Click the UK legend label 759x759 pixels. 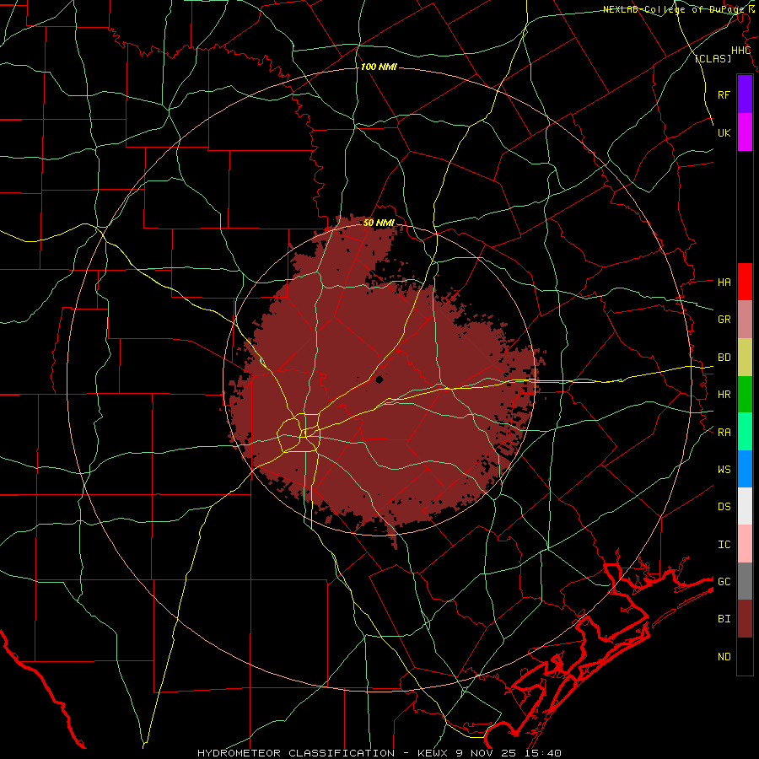(x=724, y=132)
